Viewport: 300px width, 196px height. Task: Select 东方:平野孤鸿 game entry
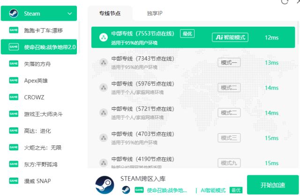tap(39, 164)
